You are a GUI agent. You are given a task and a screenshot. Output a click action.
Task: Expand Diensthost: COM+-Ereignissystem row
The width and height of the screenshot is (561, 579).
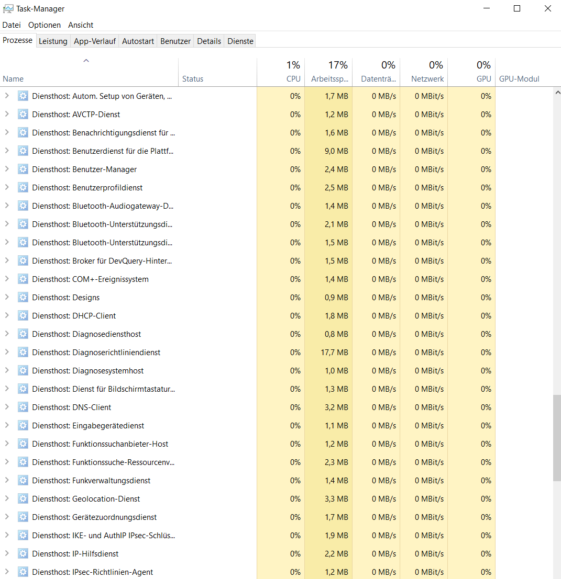7,279
